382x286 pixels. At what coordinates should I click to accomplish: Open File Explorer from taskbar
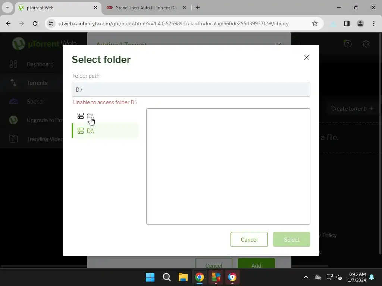183,277
